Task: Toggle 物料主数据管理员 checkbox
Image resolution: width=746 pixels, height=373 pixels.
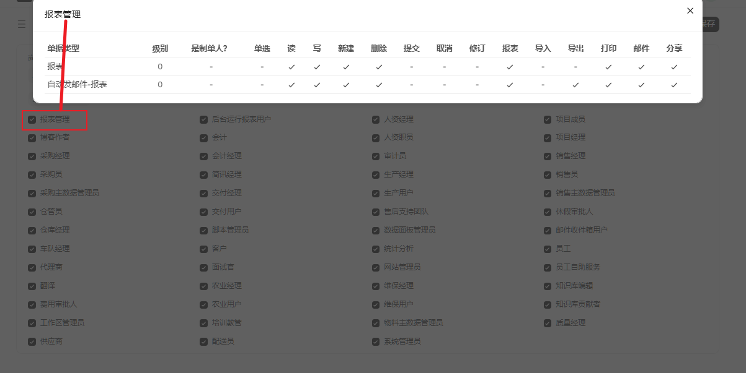Action: click(x=376, y=323)
